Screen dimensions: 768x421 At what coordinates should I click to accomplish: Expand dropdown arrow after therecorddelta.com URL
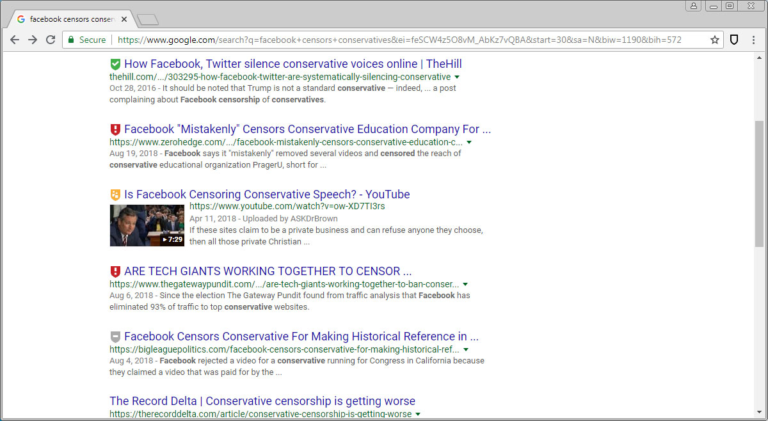(418, 415)
